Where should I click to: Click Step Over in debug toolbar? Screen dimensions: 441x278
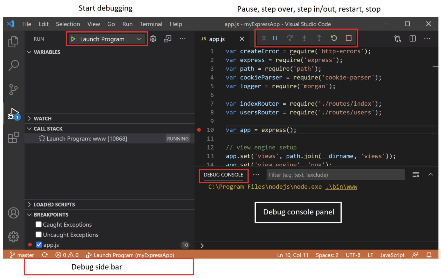[x=290, y=38]
